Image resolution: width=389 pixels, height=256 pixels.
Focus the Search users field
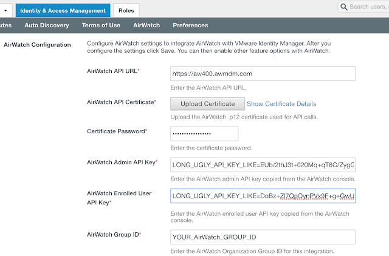pyautogui.click(x=363, y=7)
